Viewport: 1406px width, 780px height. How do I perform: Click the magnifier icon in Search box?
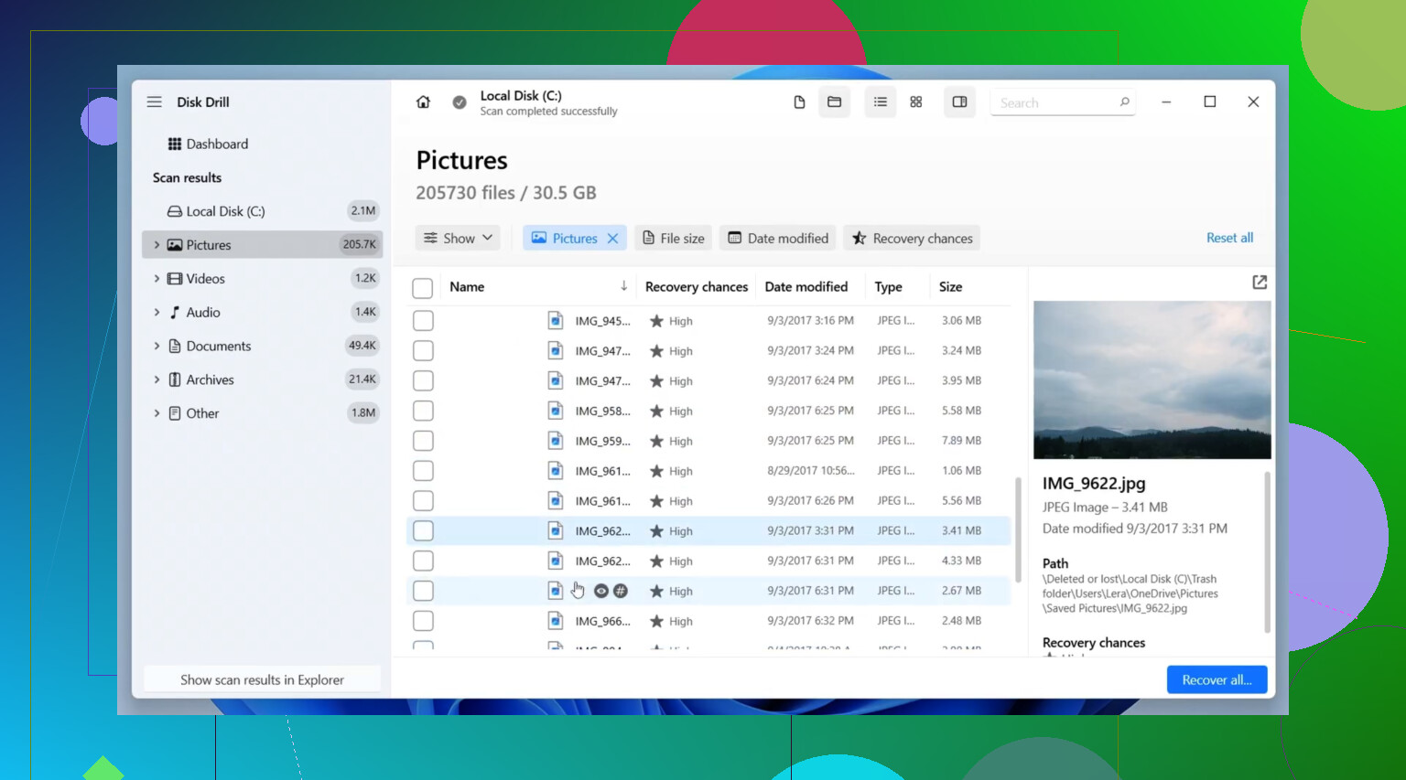click(x=1124, y=102)
